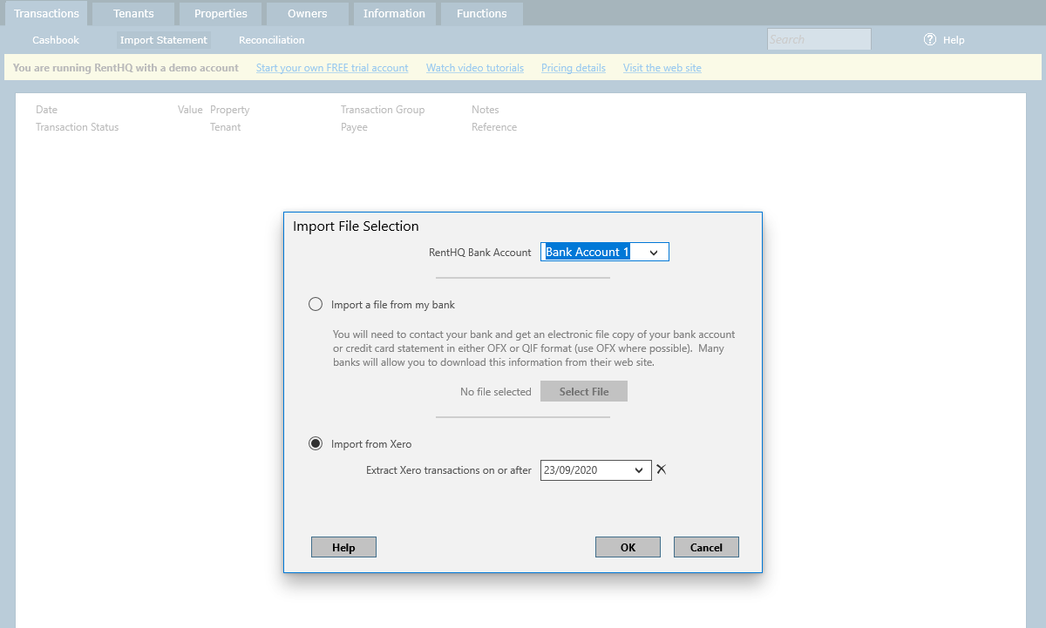
Task: Click the Select File button
Action: click(x=584, y=392)
